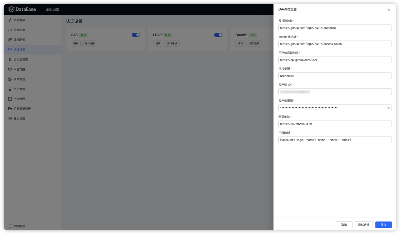400x234 pixels.
Task: Click the 字段映射 input field
Action: [x=335, y=140]
